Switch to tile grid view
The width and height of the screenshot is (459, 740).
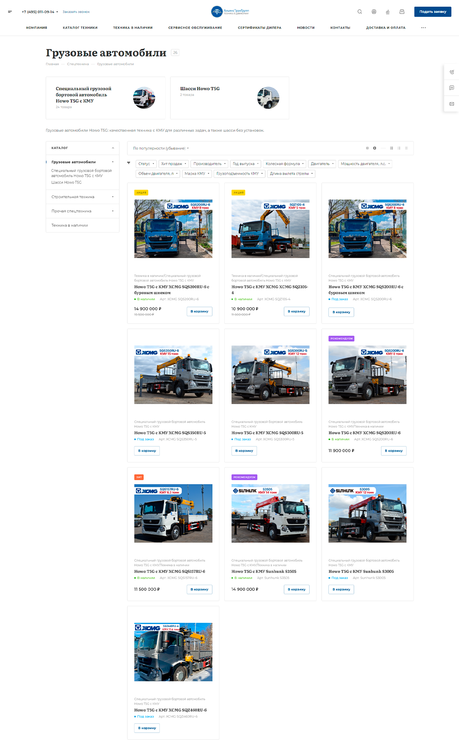(391, 148)
